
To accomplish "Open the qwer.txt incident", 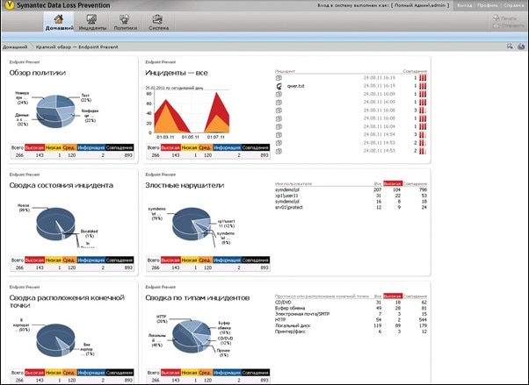I will click(295, 86).
